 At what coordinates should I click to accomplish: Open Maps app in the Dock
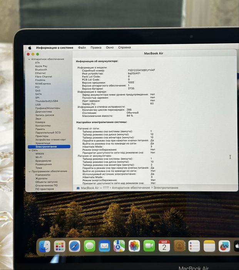[x=119, y=246]
